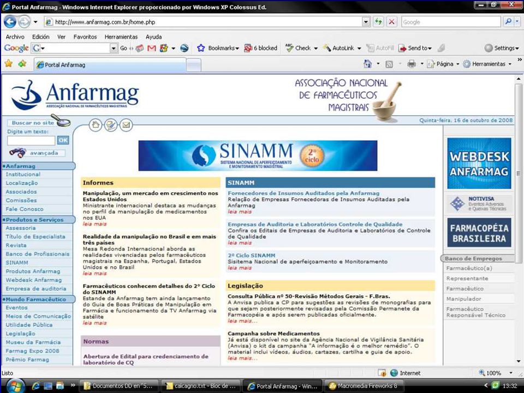Launch Internet Explorer from the quick launch icon
Viewport: 524px width, 393px height.
click(x=36, y=386)
